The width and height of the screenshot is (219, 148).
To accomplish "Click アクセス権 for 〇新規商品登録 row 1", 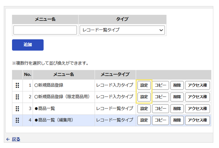I will click(198, 85).
